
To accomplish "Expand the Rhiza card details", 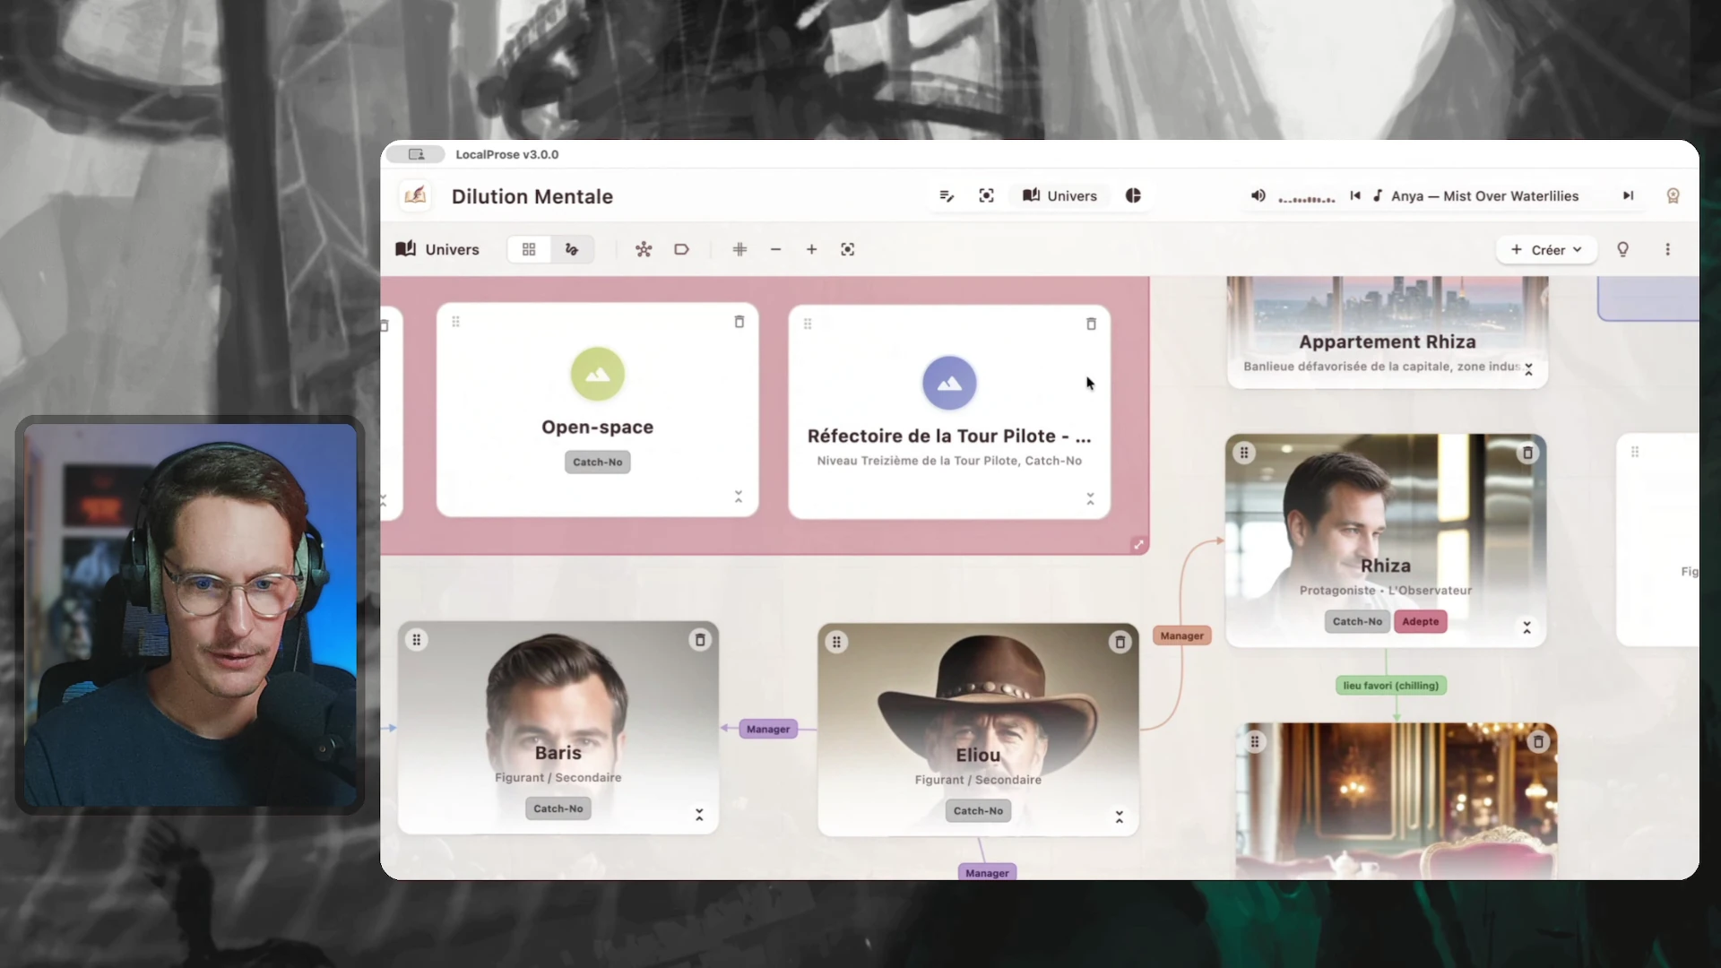I will coord(1526,627).
